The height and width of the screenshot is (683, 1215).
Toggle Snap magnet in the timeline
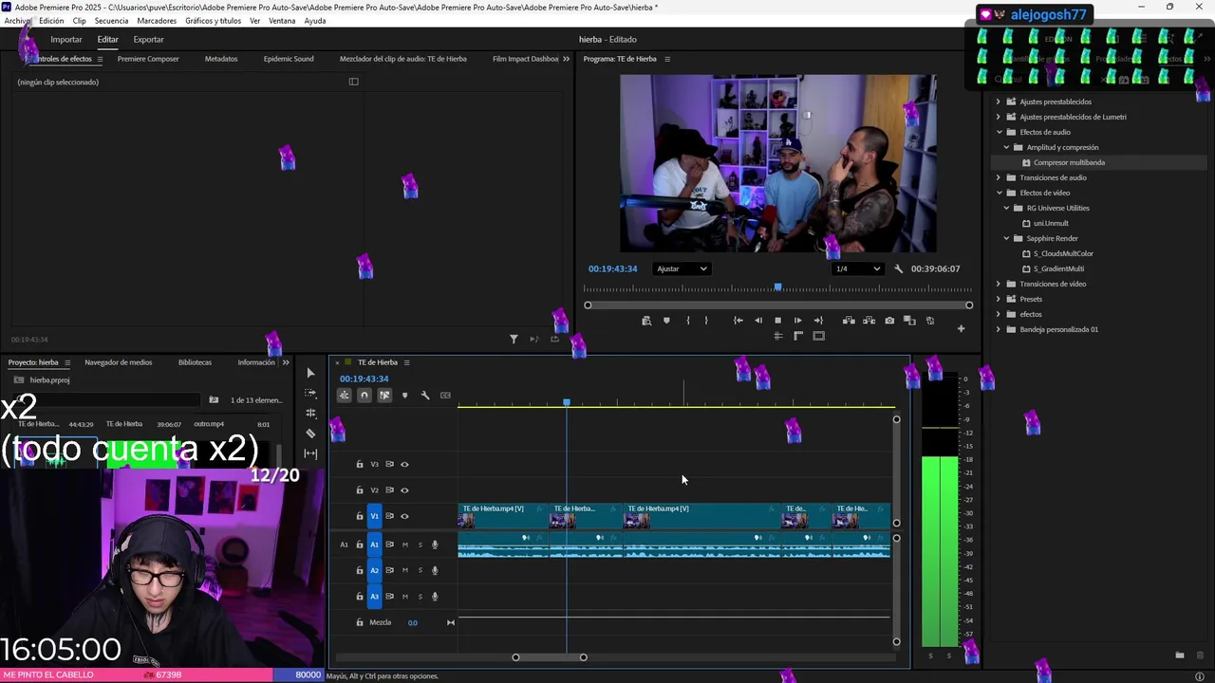pos(364,396)
